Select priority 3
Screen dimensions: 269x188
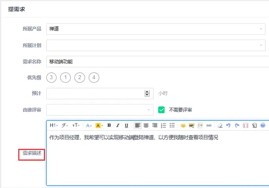[51, 78]
